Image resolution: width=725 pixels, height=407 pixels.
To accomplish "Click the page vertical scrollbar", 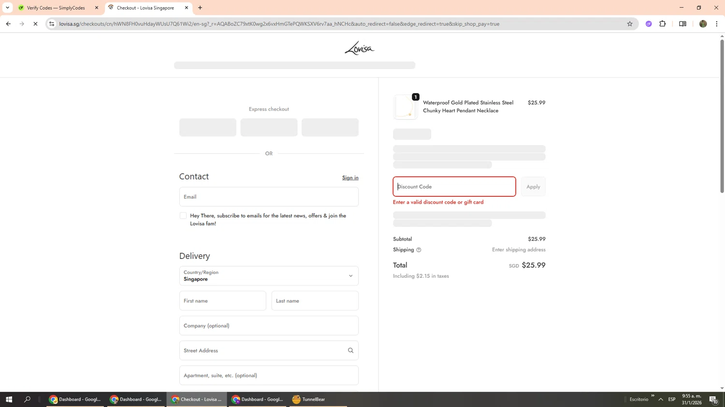I will [722, 116].
